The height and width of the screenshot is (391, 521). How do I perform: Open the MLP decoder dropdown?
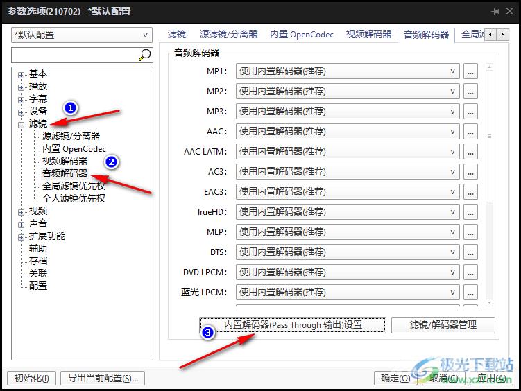[348, 232]
